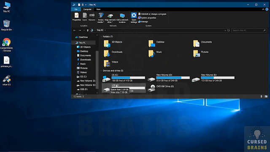This screenshot has width=270, height=152.
Task: Click the Properties ribbon icon
Action: tap(76, 17)
